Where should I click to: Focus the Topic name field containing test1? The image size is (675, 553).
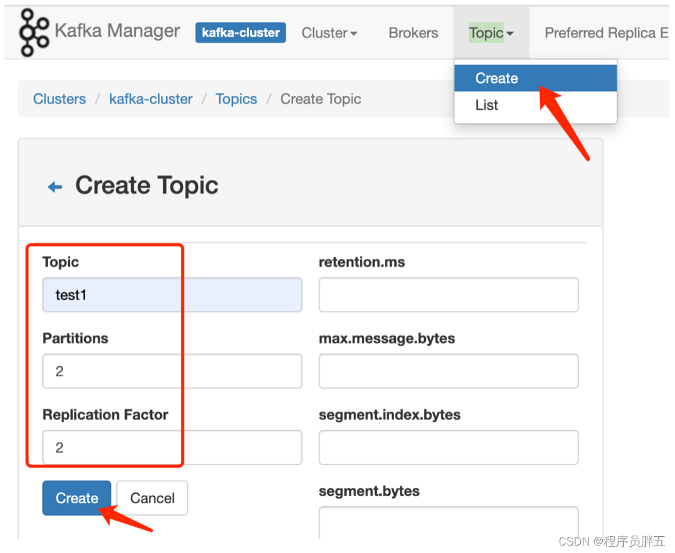[x=172, y=295]
